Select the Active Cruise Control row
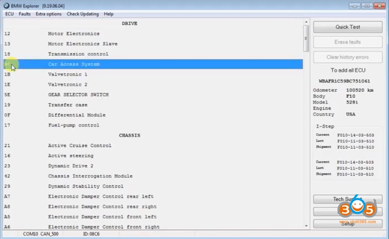Image resolution: width=389 pixels, height=239 pixels. (x=153, y=146)
